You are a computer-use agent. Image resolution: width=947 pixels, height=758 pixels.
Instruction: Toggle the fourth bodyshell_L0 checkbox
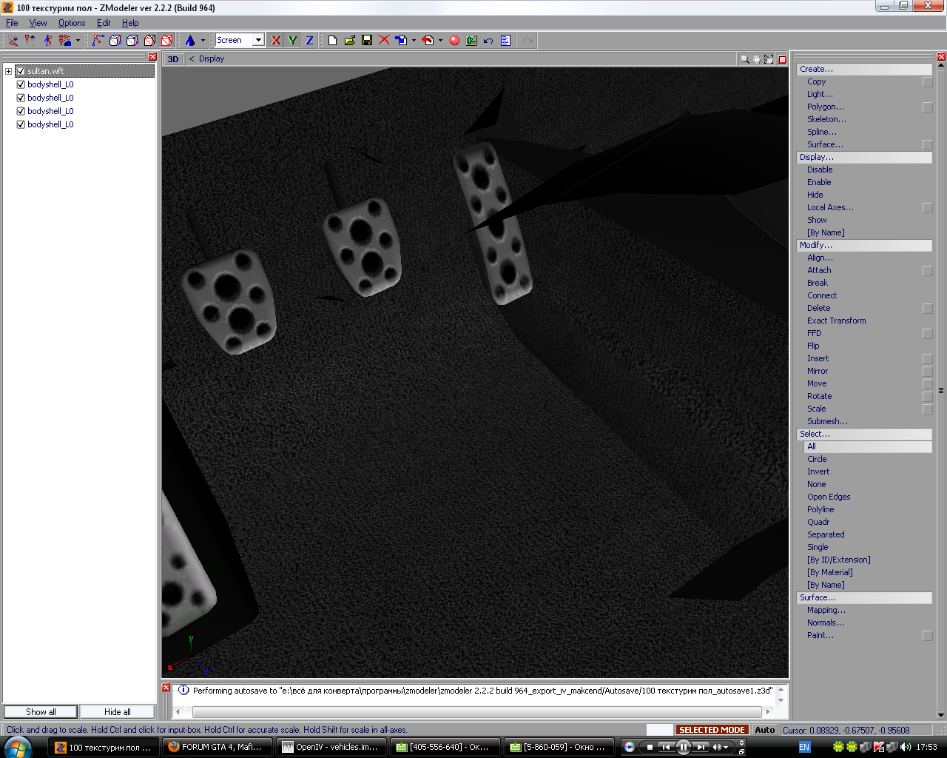click(21, 124)
